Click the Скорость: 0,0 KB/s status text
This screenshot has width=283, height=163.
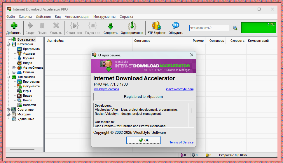click(x=233, y=155)
